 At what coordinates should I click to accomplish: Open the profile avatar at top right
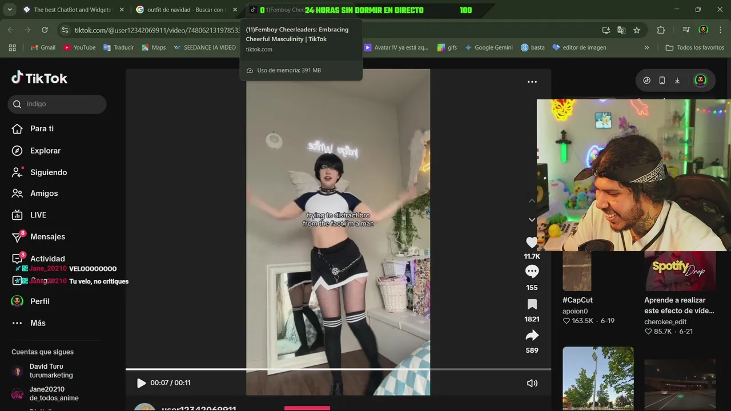click(x=700, y=80)
